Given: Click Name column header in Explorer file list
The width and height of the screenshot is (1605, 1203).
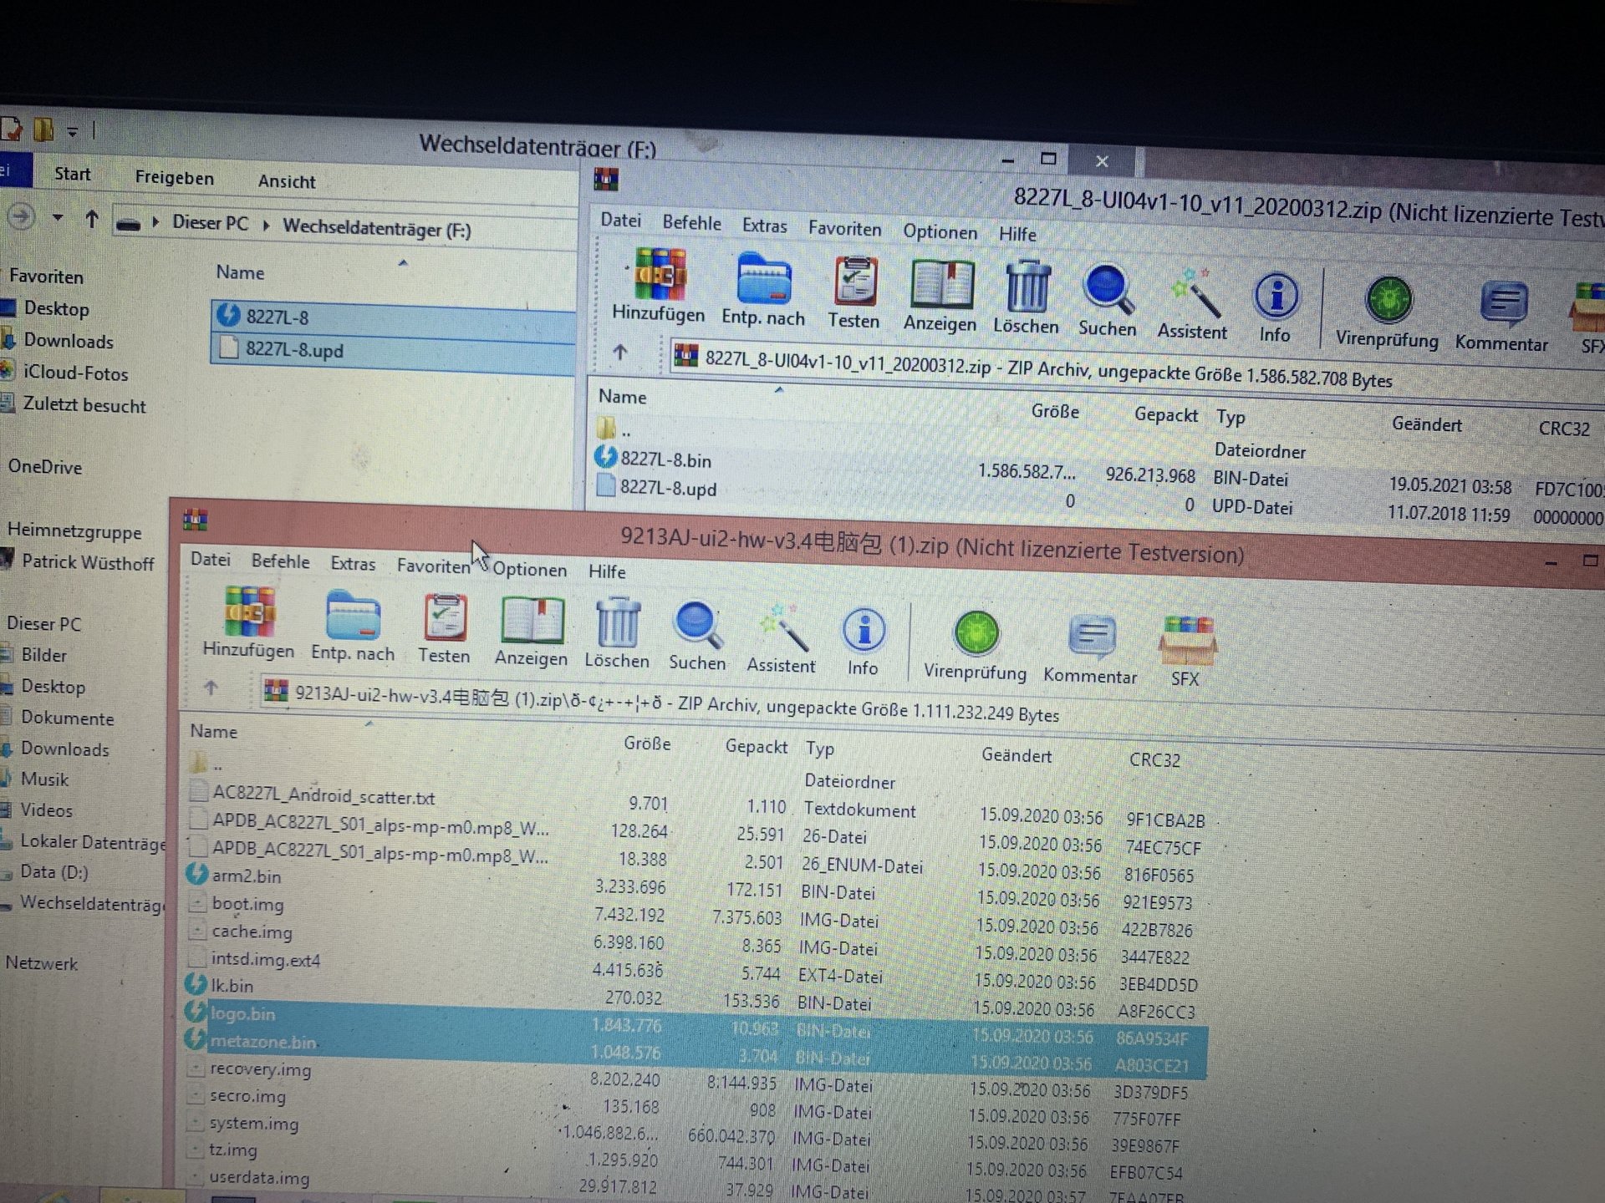Looking at the screenshot, I should 240,272.
